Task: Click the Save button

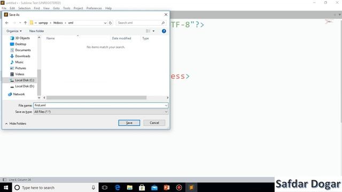Action: [129, 123]
